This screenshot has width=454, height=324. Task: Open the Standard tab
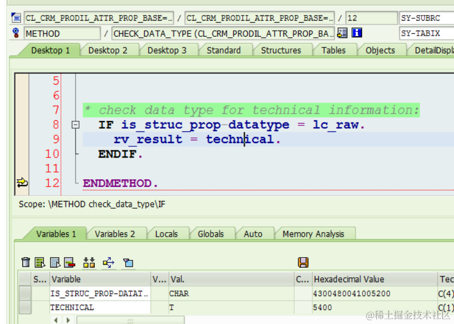pyautogui.click(x=223, y=51)
